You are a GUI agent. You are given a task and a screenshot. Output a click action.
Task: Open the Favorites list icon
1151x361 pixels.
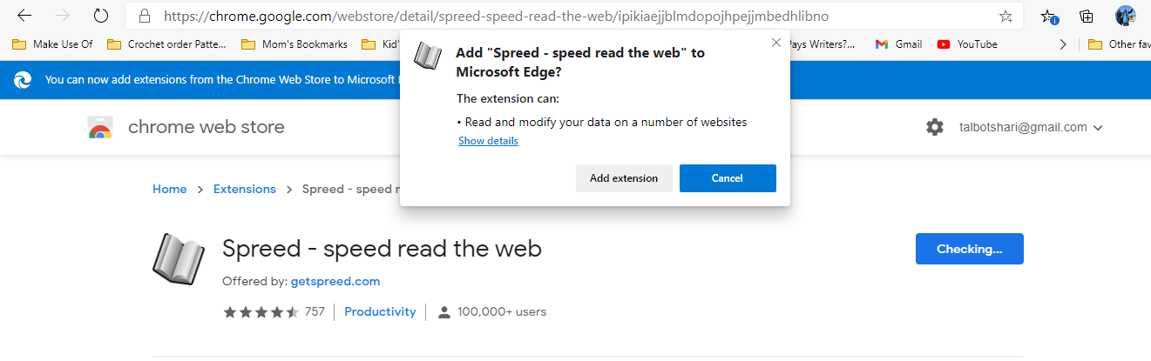1050,16
